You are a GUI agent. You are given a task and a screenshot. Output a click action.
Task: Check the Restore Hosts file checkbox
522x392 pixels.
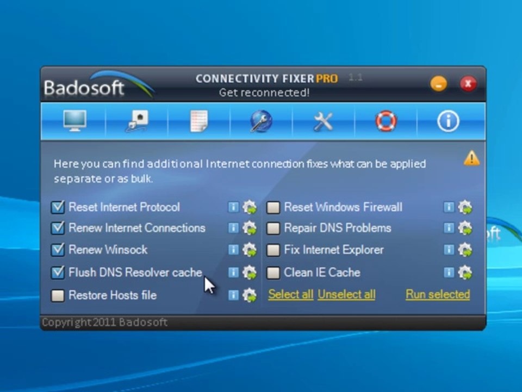click(x=58, y=295)
